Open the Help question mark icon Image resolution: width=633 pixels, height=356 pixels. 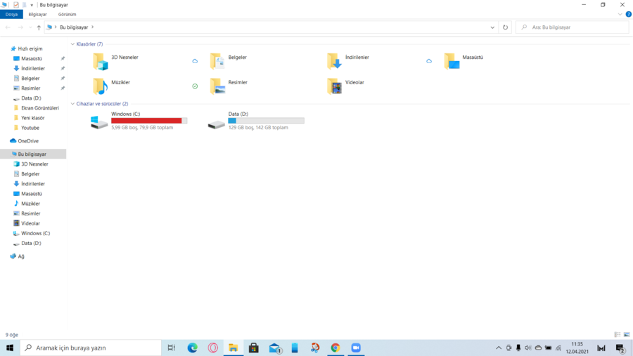628,14
